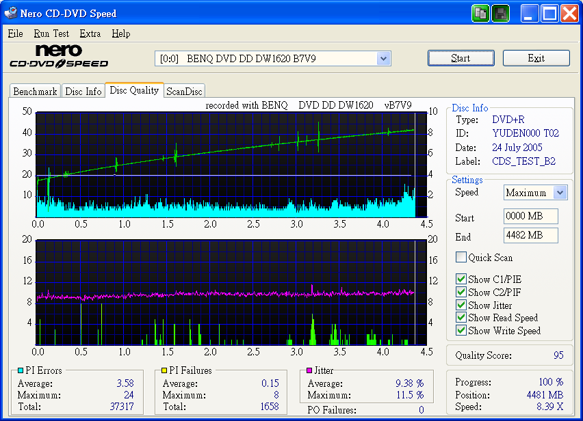
Task: Click Jitter maximum 11.5 %
Action: (410, 394)
